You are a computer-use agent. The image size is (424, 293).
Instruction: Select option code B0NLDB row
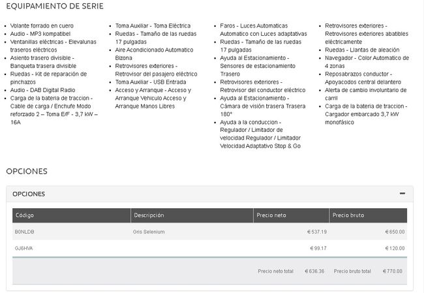[x=24, y=232]
